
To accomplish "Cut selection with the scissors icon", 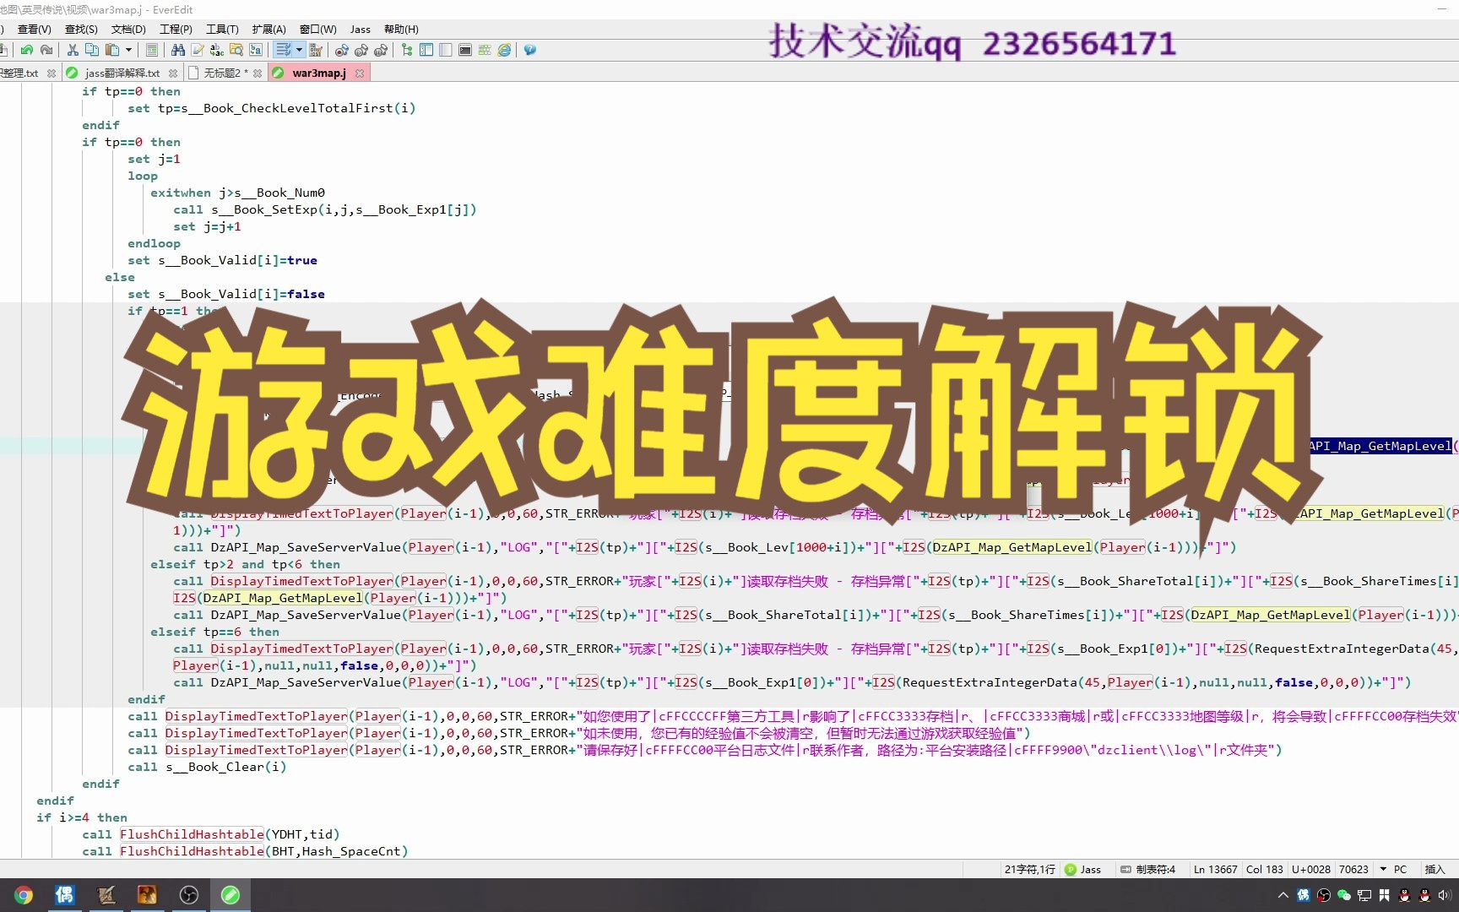I will (73, 50).
